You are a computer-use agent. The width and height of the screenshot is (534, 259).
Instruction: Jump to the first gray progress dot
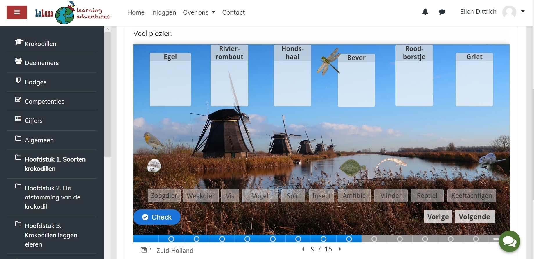coord(374,239)
